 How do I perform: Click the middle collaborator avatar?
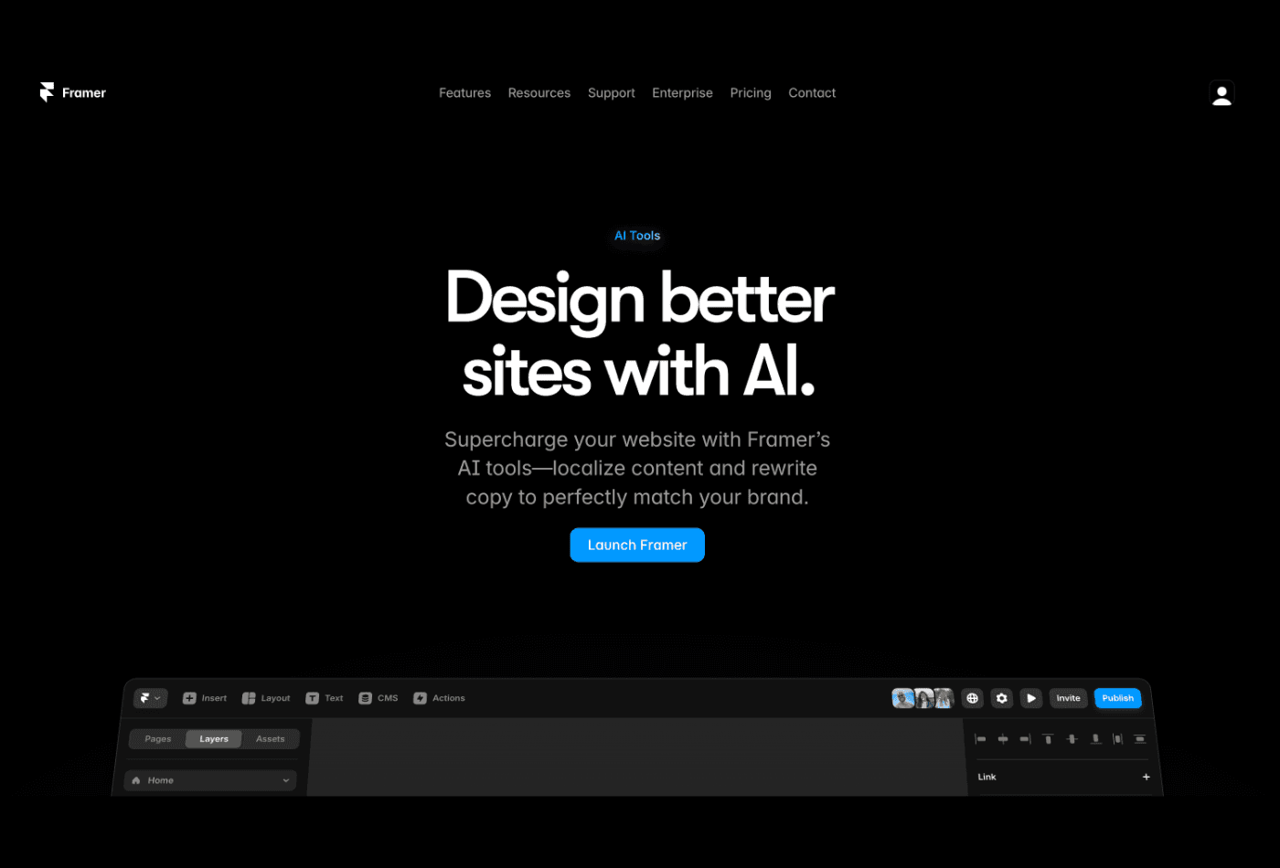pyautogui.click(x=924, y=698)
